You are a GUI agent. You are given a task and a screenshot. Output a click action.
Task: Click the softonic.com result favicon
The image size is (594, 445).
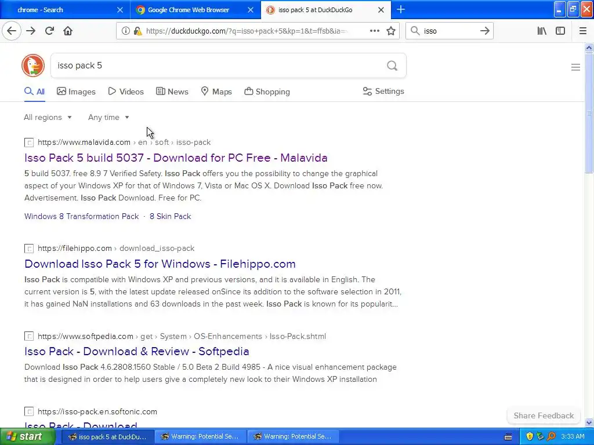coord(29,411)
